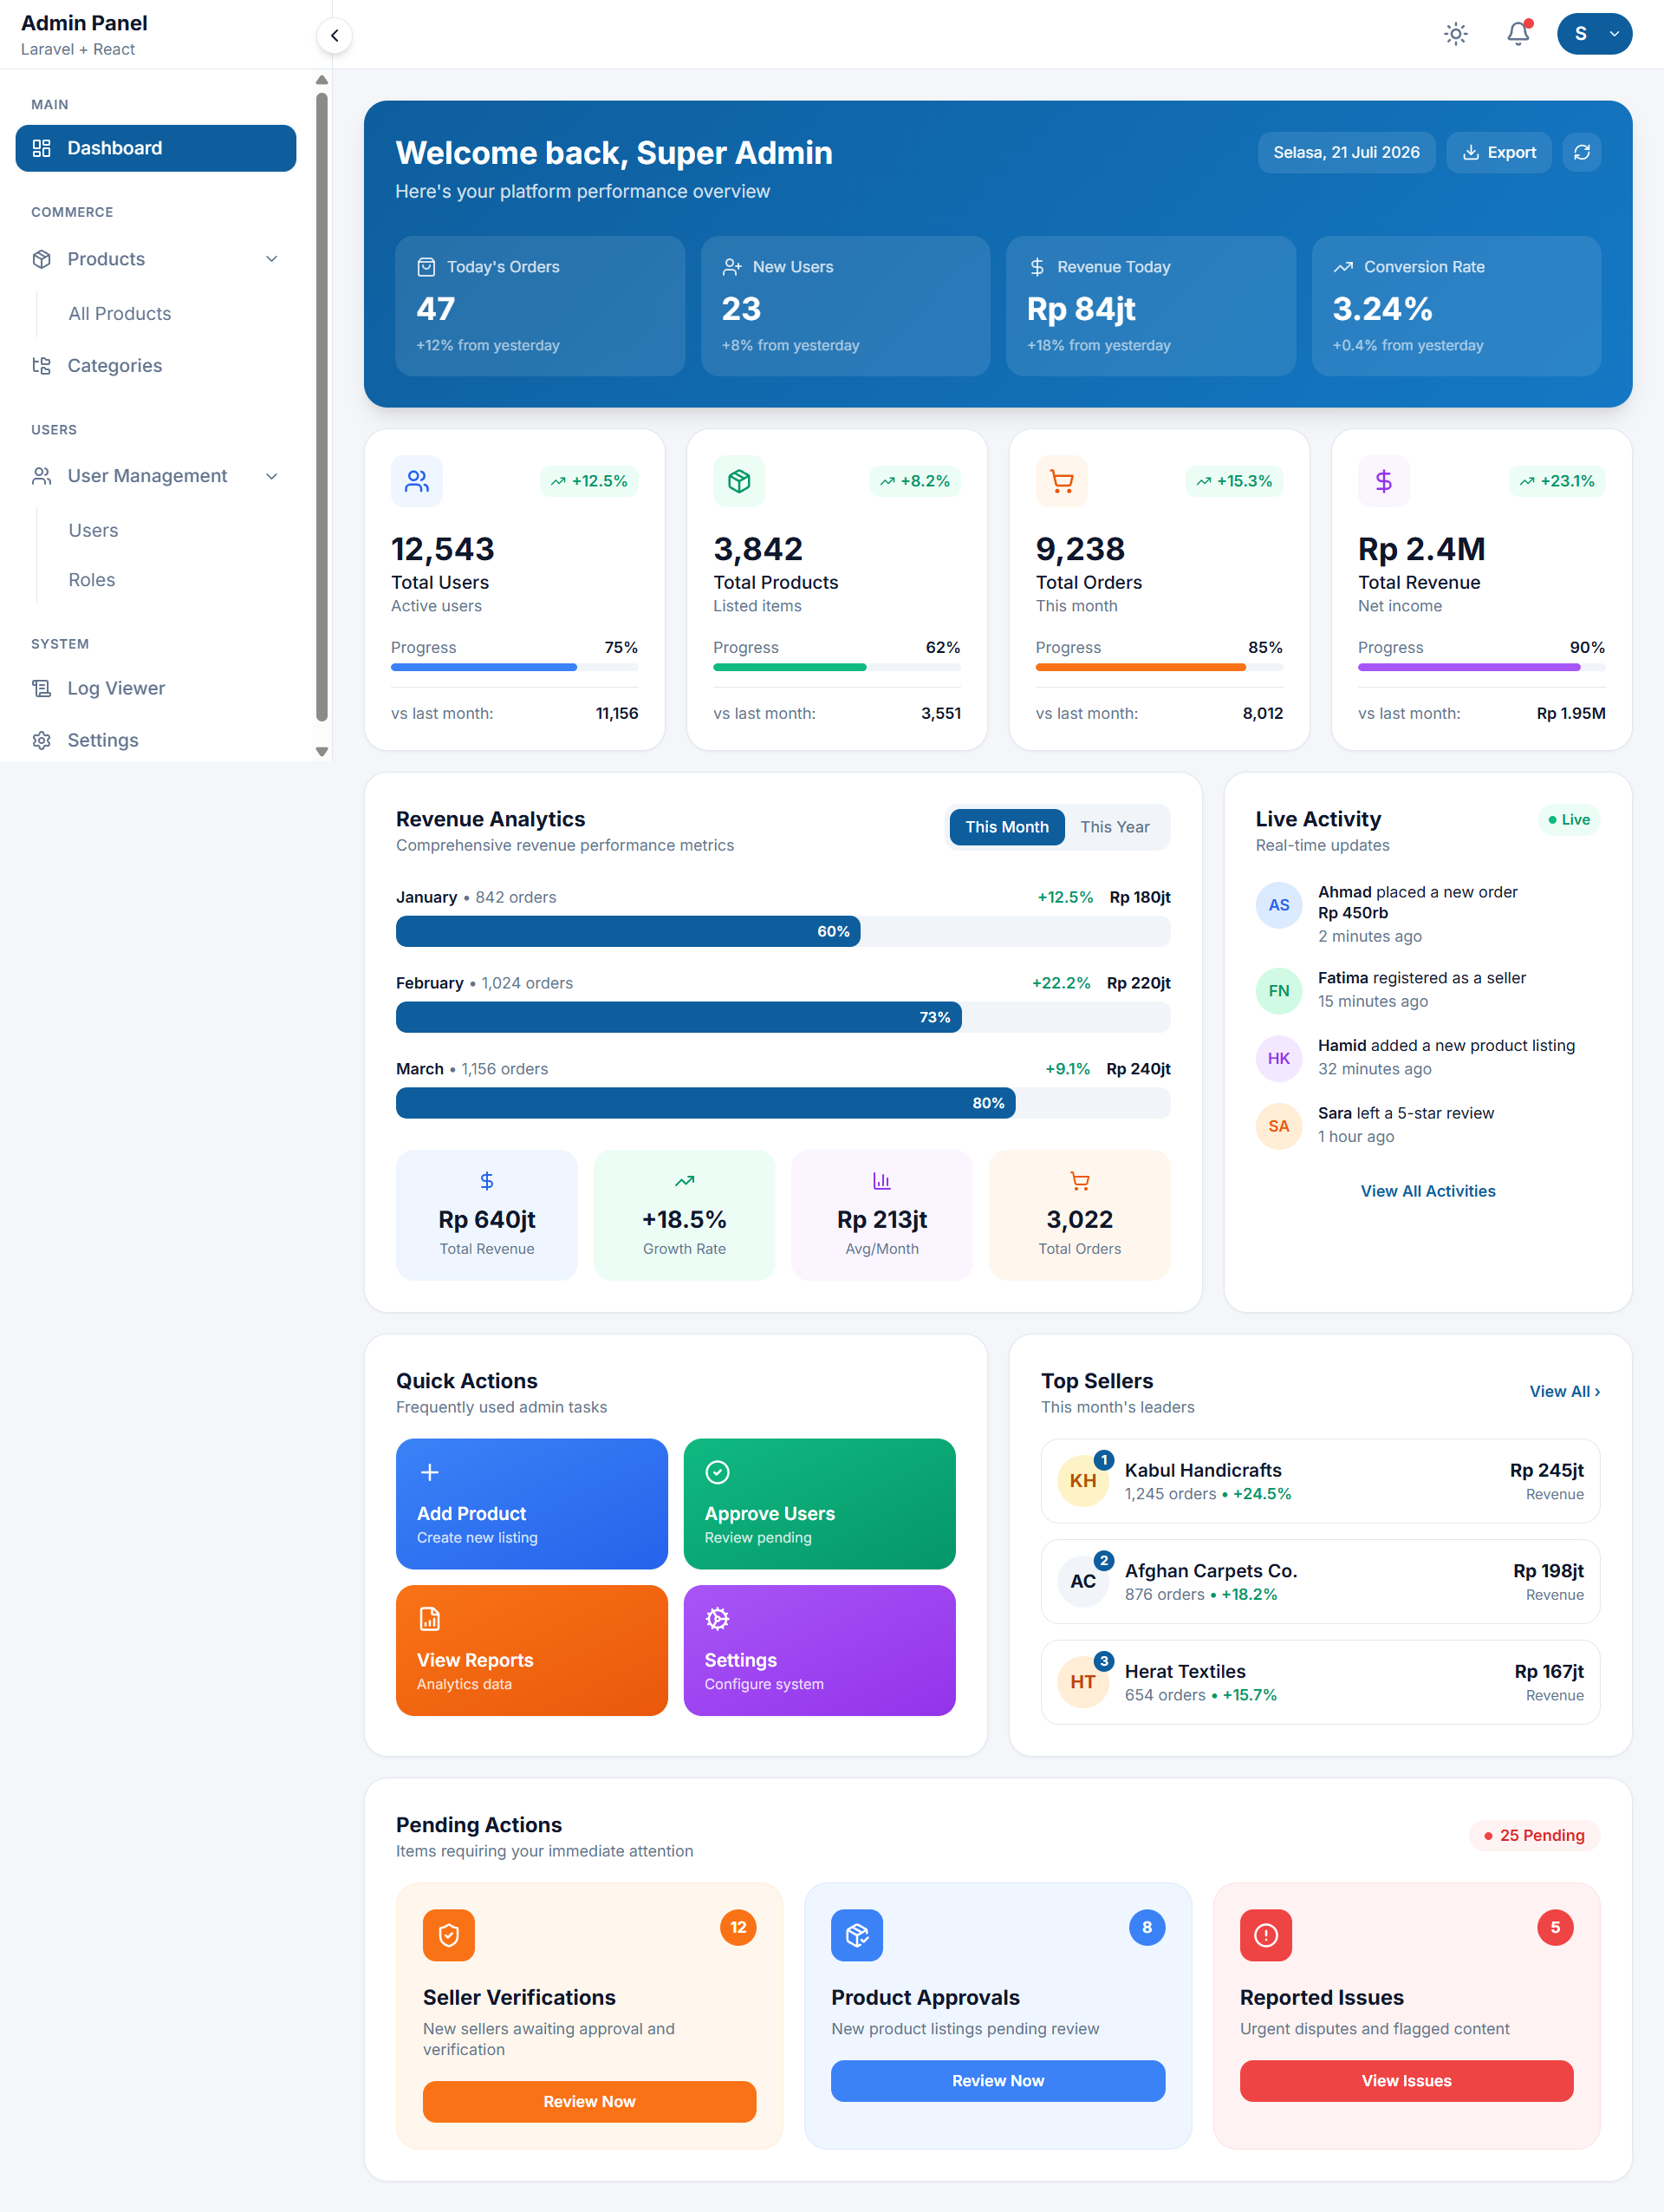
Task: Click the Total Revenue 90% progress bar
Action: tap(1481, 667)
